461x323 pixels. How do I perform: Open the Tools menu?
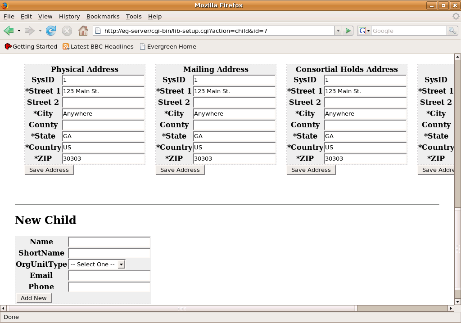(133, 16)
